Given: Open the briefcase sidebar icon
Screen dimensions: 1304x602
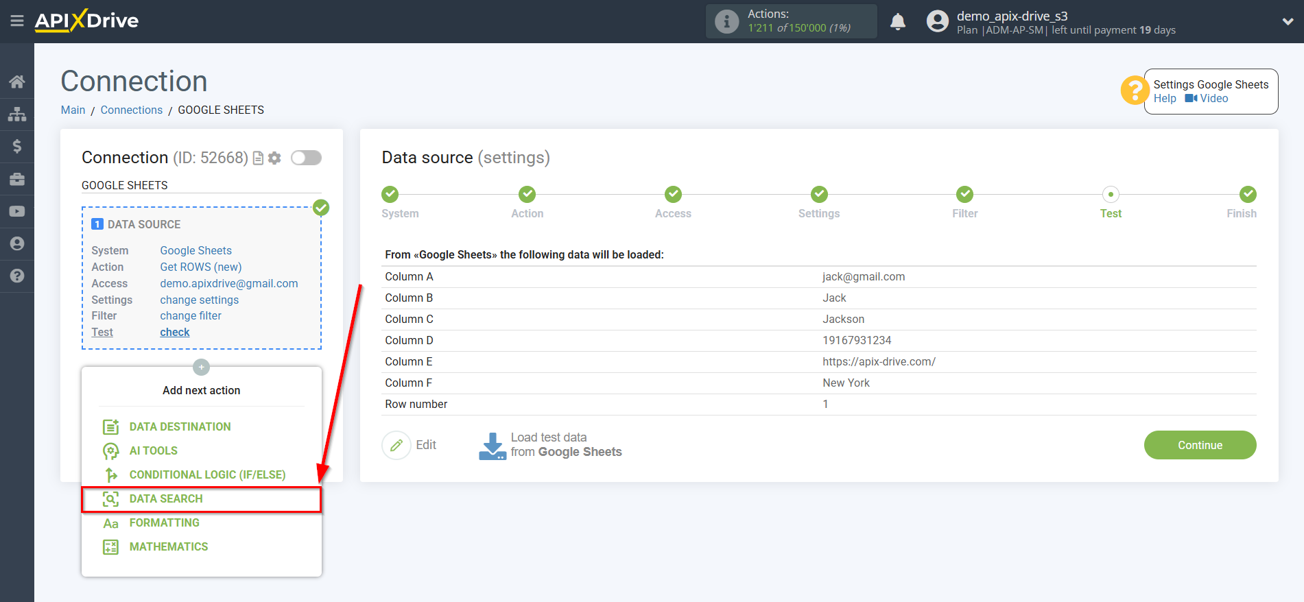Looking at the screenshot, I should [17, 179].
